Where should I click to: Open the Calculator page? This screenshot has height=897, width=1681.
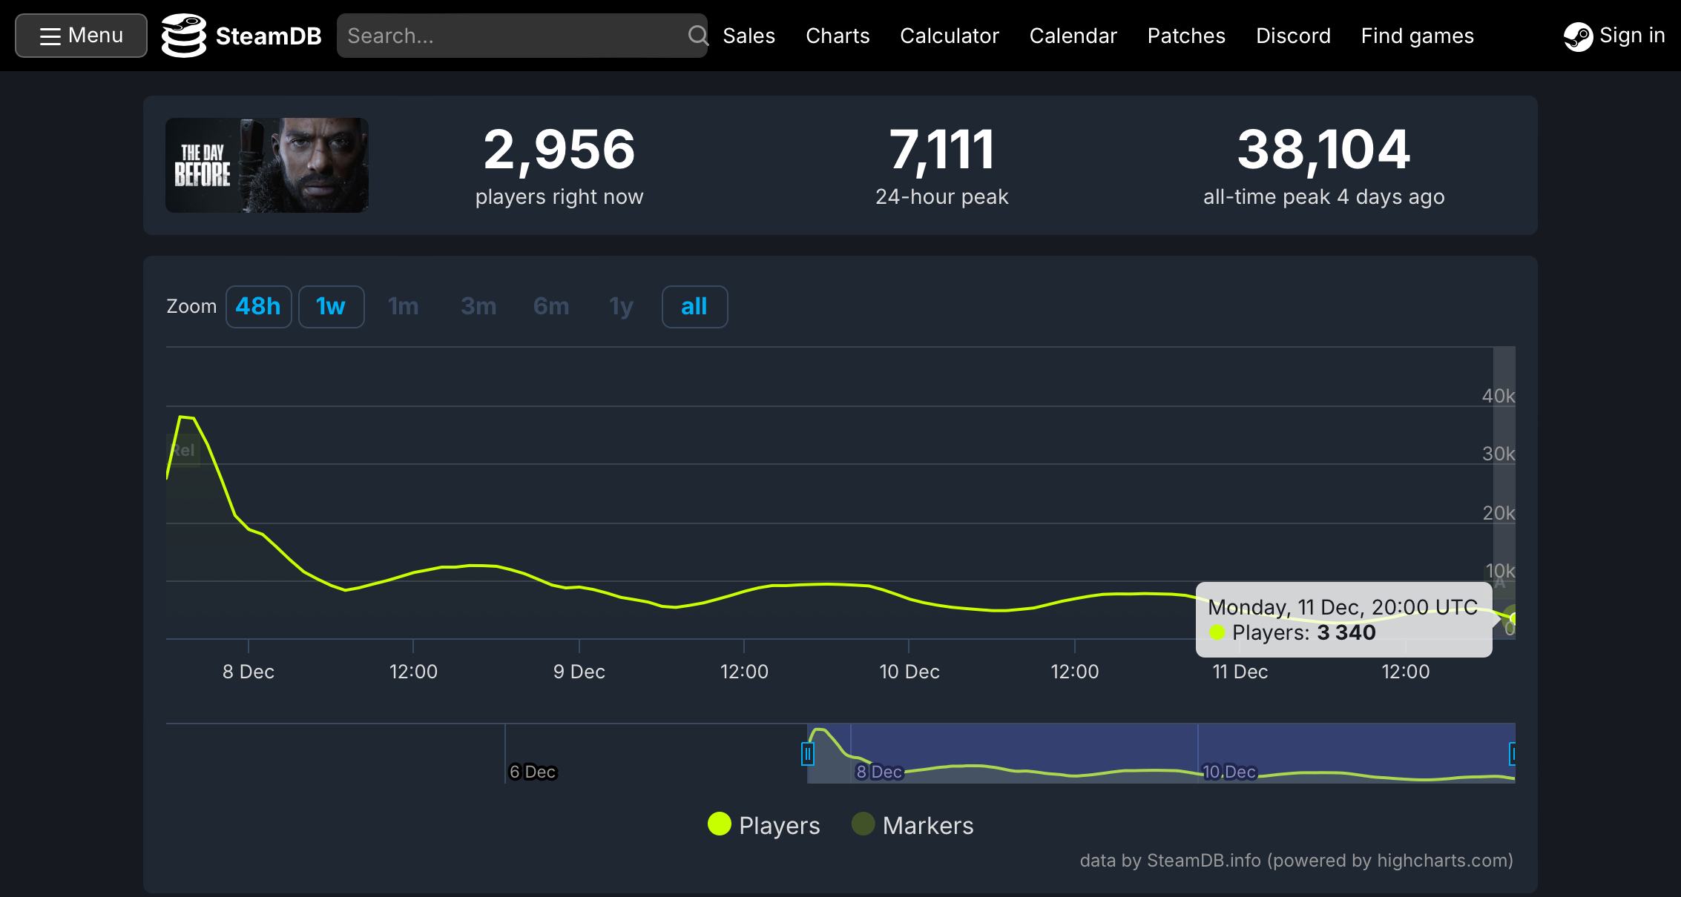950,36
